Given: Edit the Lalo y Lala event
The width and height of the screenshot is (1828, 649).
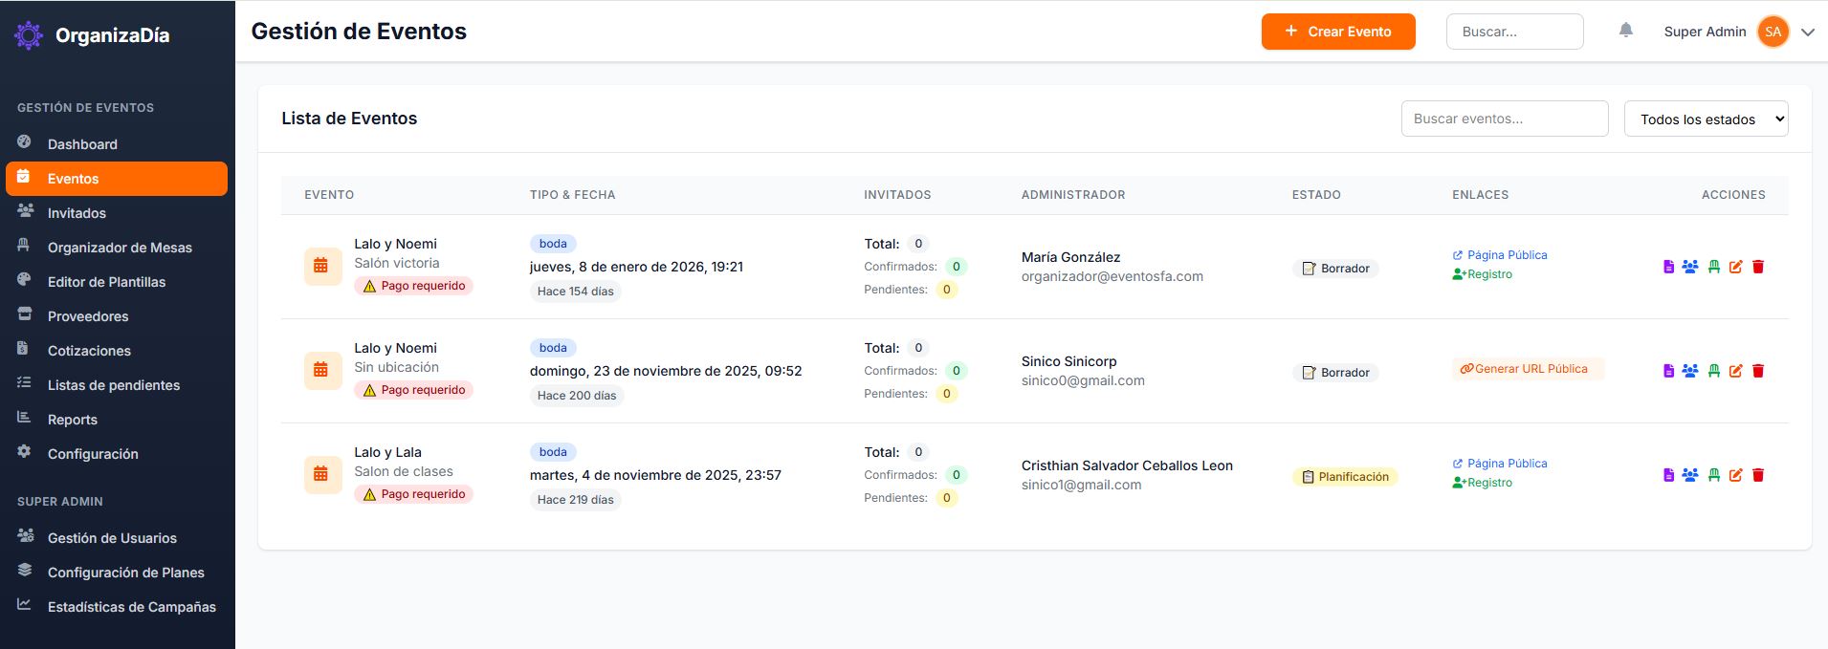Looking at the screenshot, I should pyautogui.click(x=1735, y=475).
